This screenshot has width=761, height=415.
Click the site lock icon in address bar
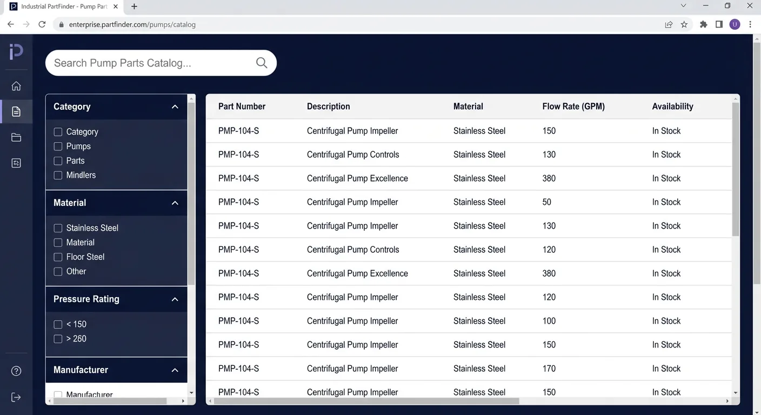coord(61,24)
